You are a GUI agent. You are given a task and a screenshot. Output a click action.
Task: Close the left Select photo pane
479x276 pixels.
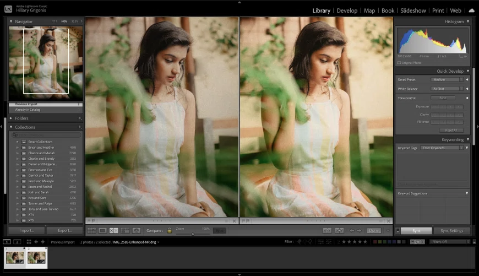(235, 221)
